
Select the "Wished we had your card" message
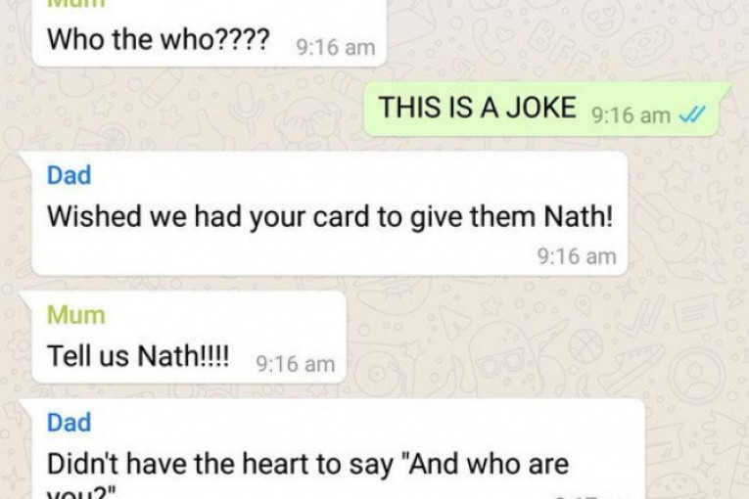330,214
